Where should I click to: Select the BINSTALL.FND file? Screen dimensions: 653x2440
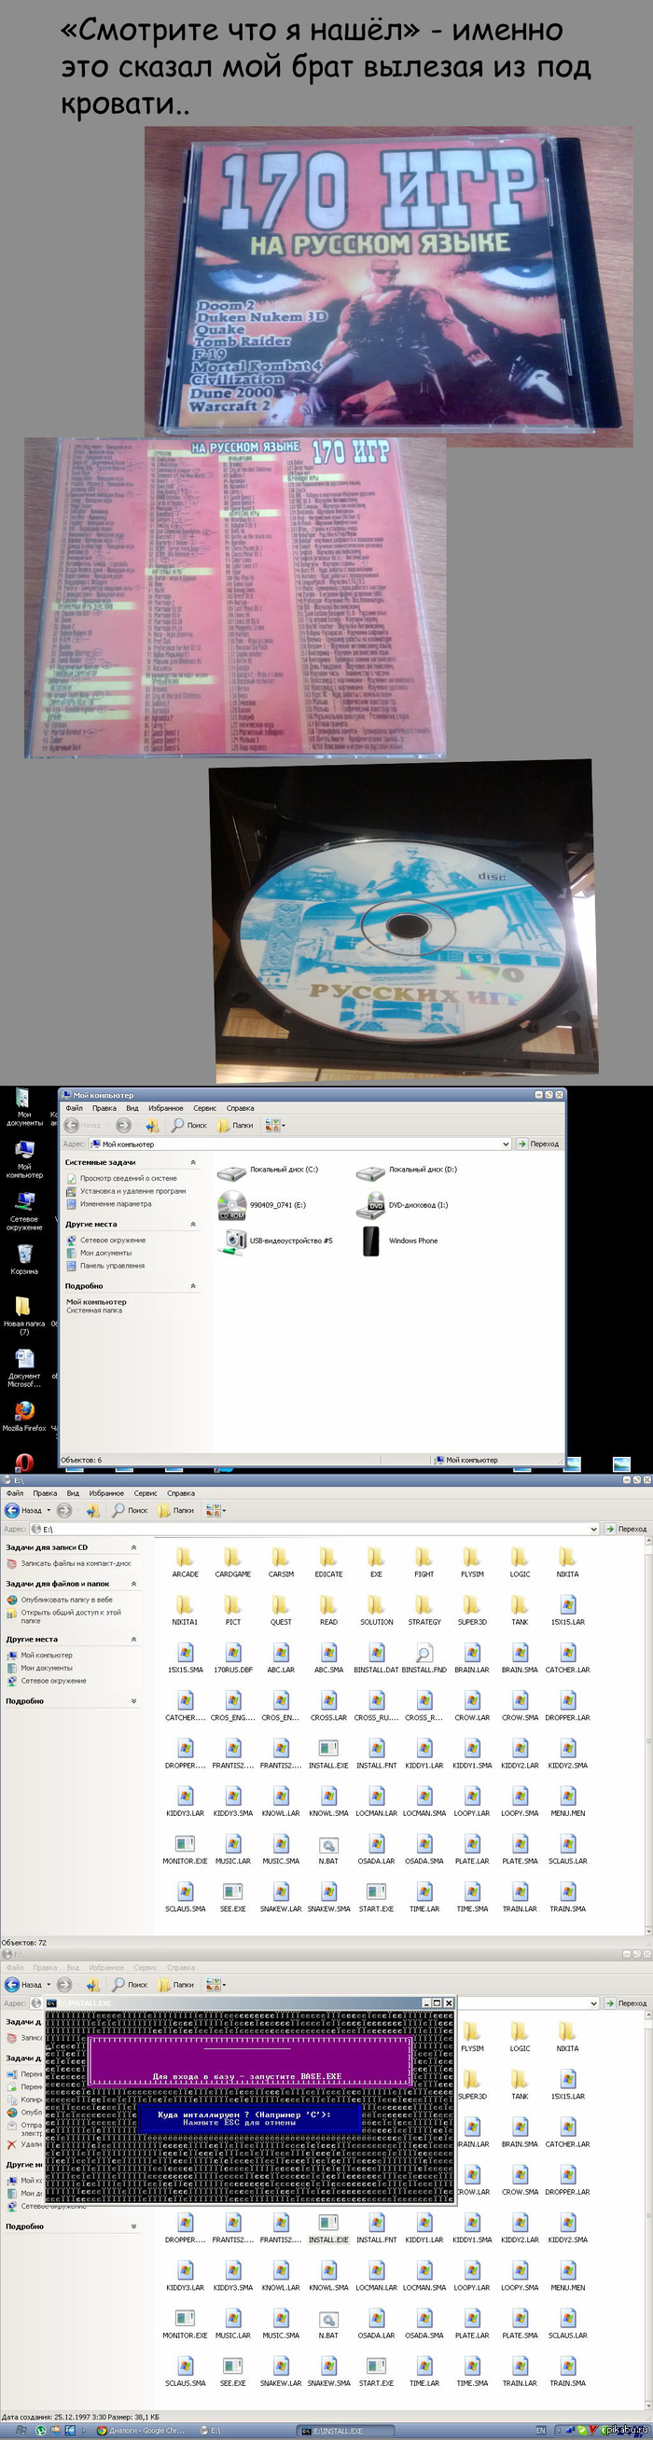coord(424,1654)
